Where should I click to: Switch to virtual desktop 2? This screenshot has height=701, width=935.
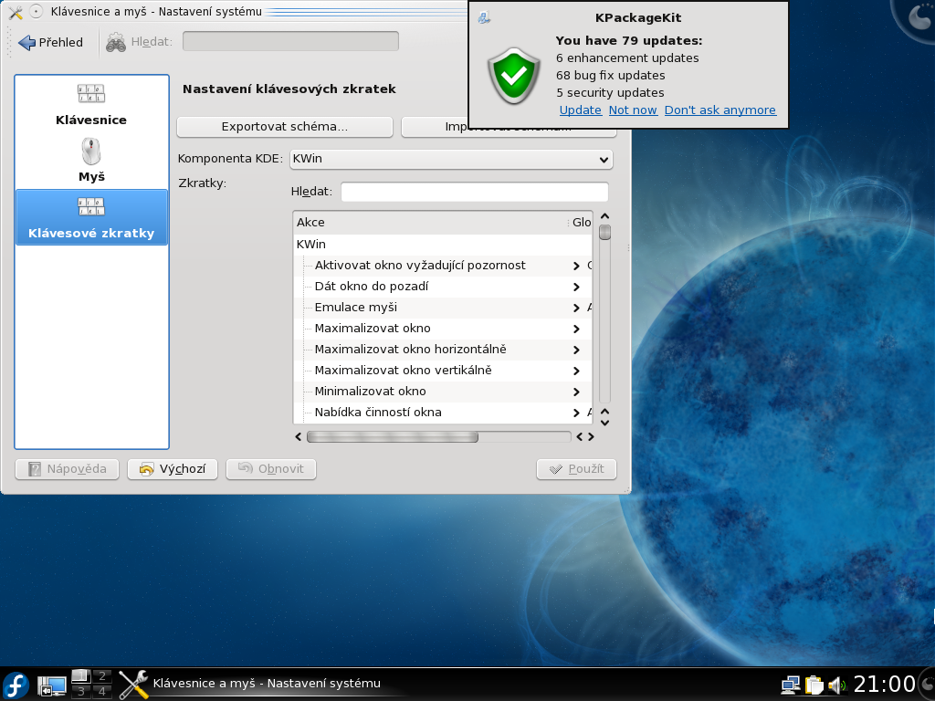[102, 676]
